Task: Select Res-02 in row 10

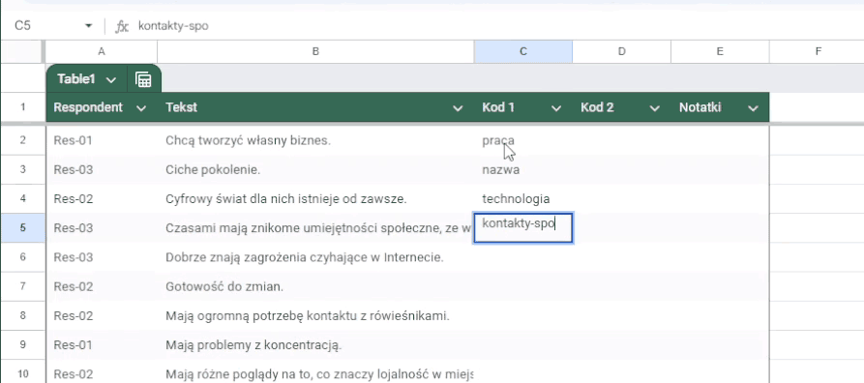Action: (x=102, y=371)
